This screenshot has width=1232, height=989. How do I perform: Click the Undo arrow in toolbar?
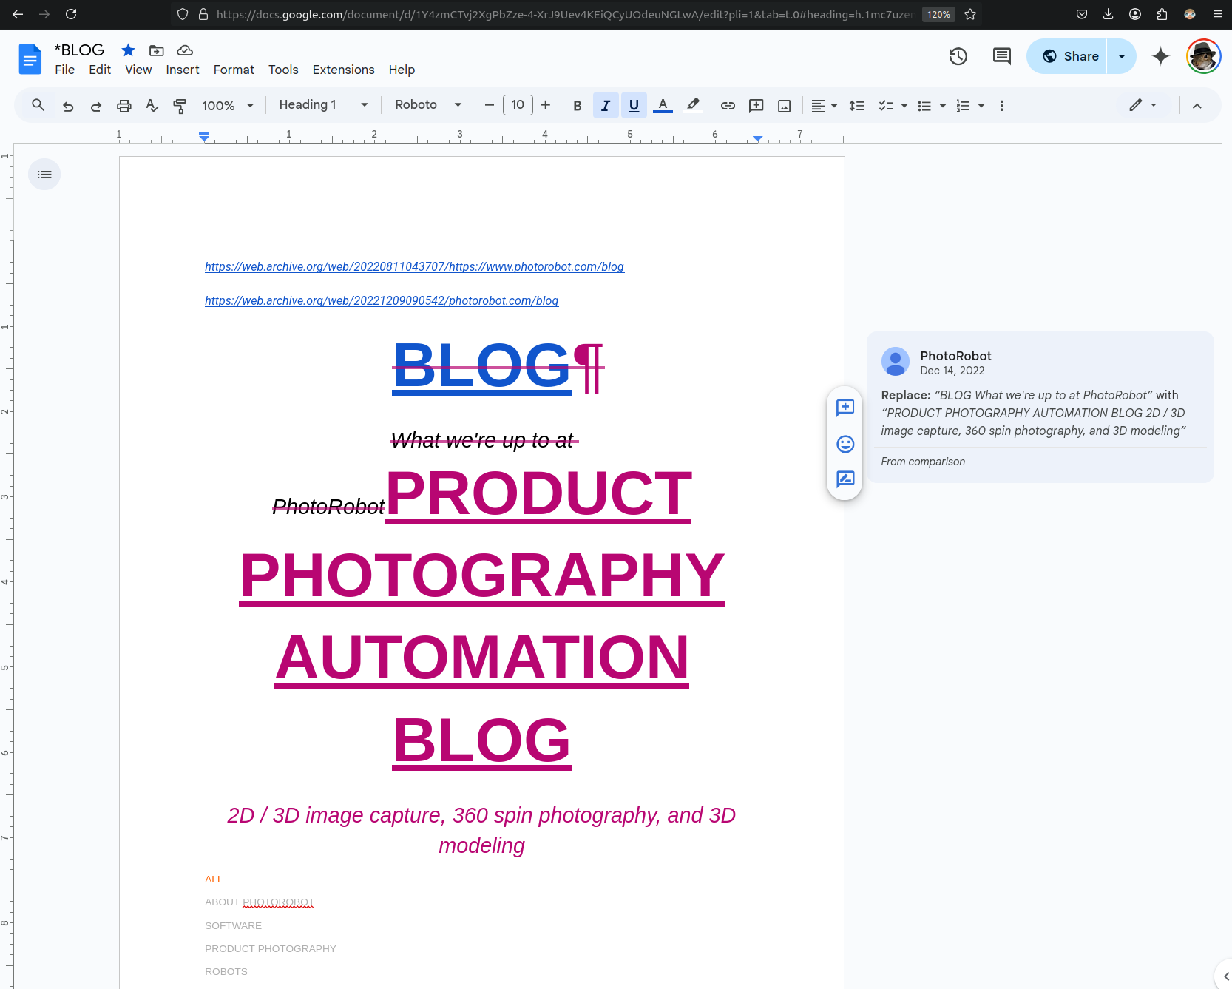(68, 106)
